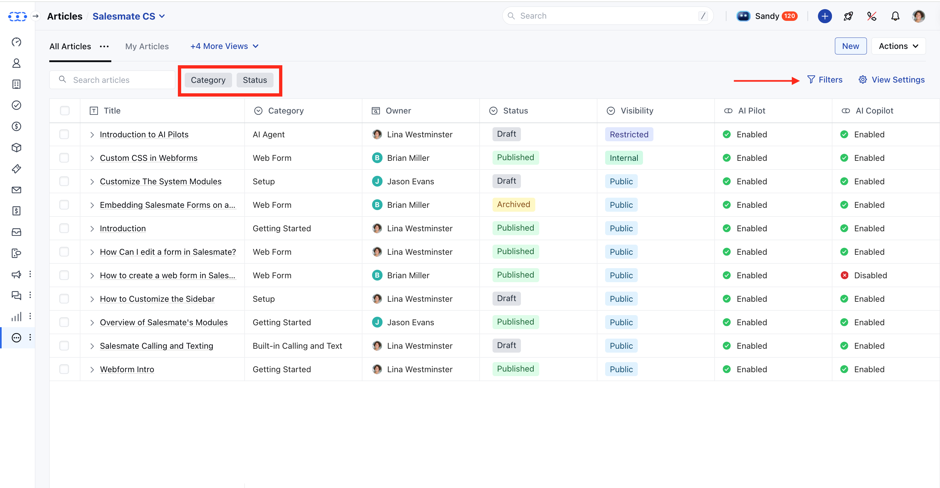
Task: Open the Quotes document-dollar icon in sidebar
Action: 16,211
